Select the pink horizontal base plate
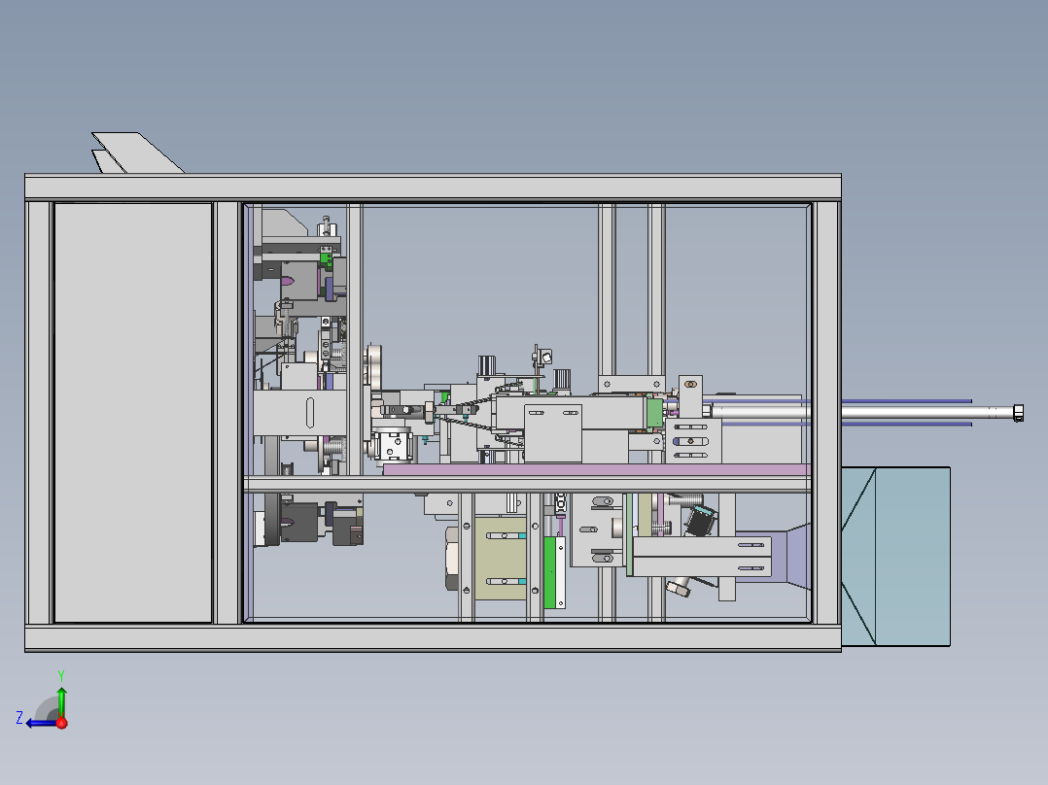1048x785 pixels. click(x=597, y=470)
